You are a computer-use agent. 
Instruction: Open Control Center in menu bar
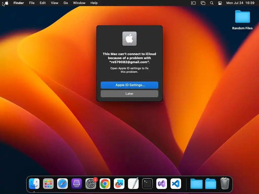pyautogui.click(x=220, y=3)
